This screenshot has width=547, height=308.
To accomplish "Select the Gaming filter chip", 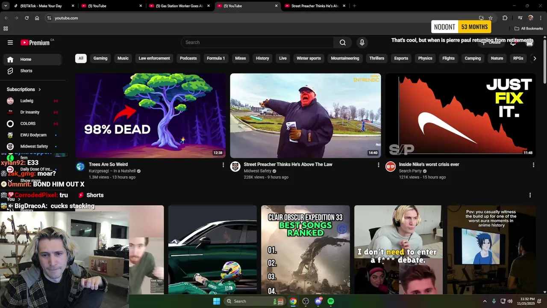I will (100, 58).
